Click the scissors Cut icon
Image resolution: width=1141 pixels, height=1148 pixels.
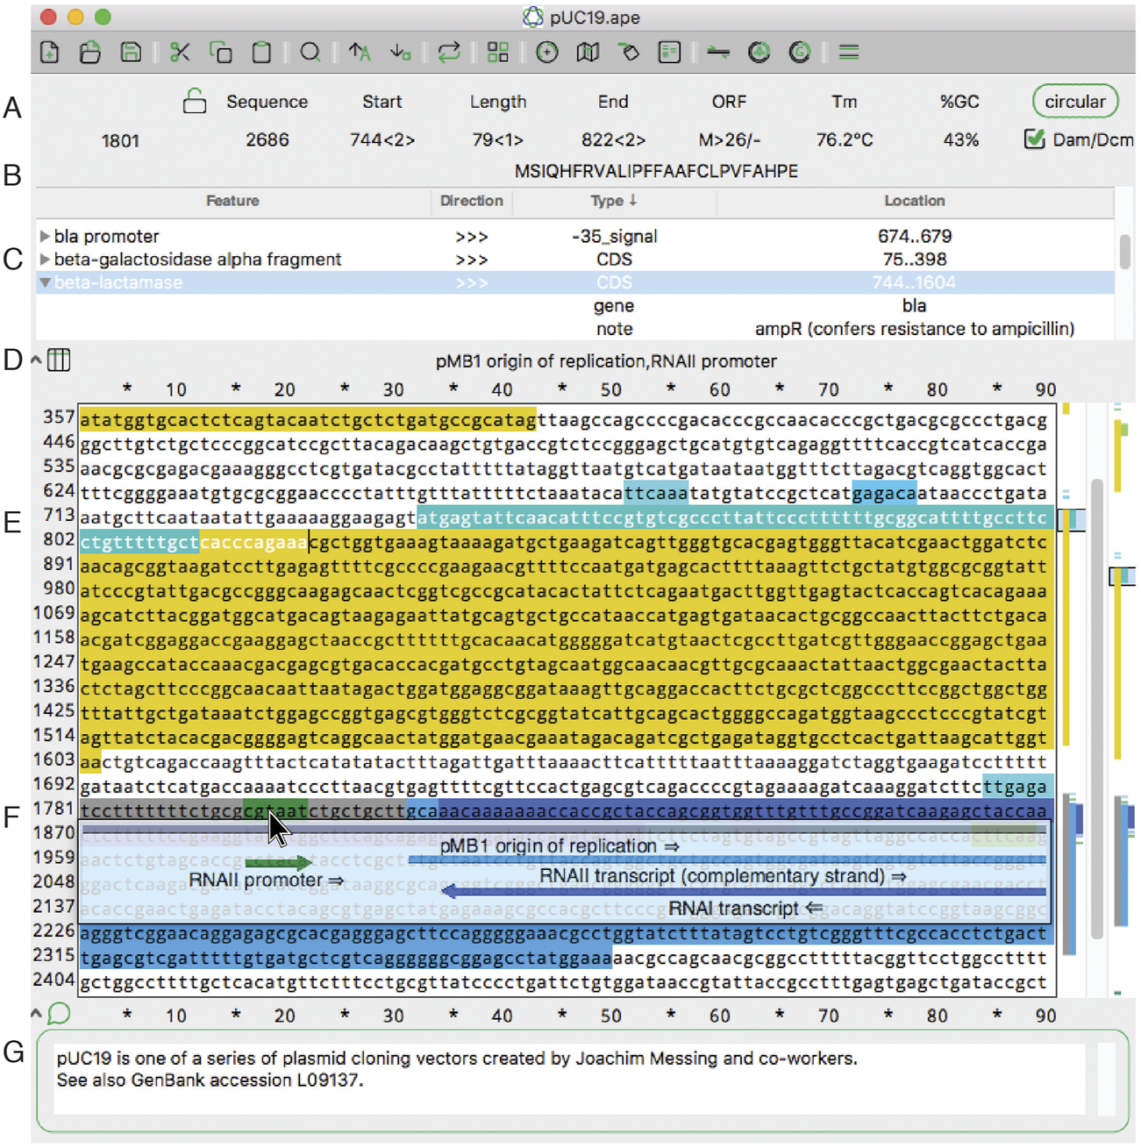[180, 53]
